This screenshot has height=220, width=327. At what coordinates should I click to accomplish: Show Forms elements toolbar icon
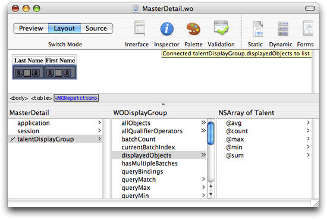click(308, 29)
